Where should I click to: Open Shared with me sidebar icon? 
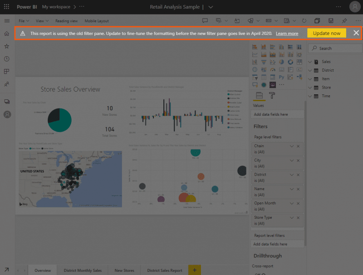coord(7,84)
